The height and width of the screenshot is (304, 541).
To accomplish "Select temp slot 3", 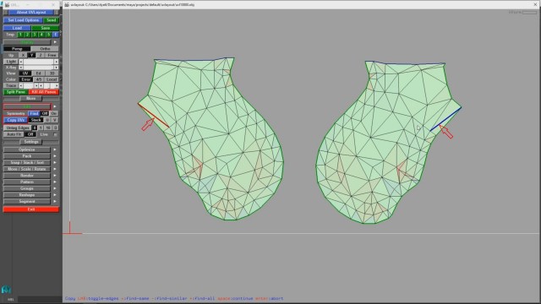I will click(x=34, y=35).
